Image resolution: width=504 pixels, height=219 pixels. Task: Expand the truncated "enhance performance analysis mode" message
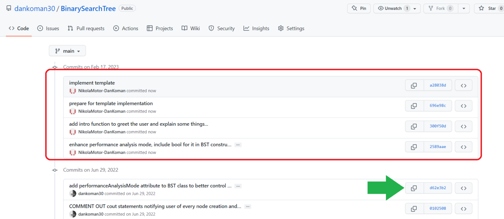[237, 144]
